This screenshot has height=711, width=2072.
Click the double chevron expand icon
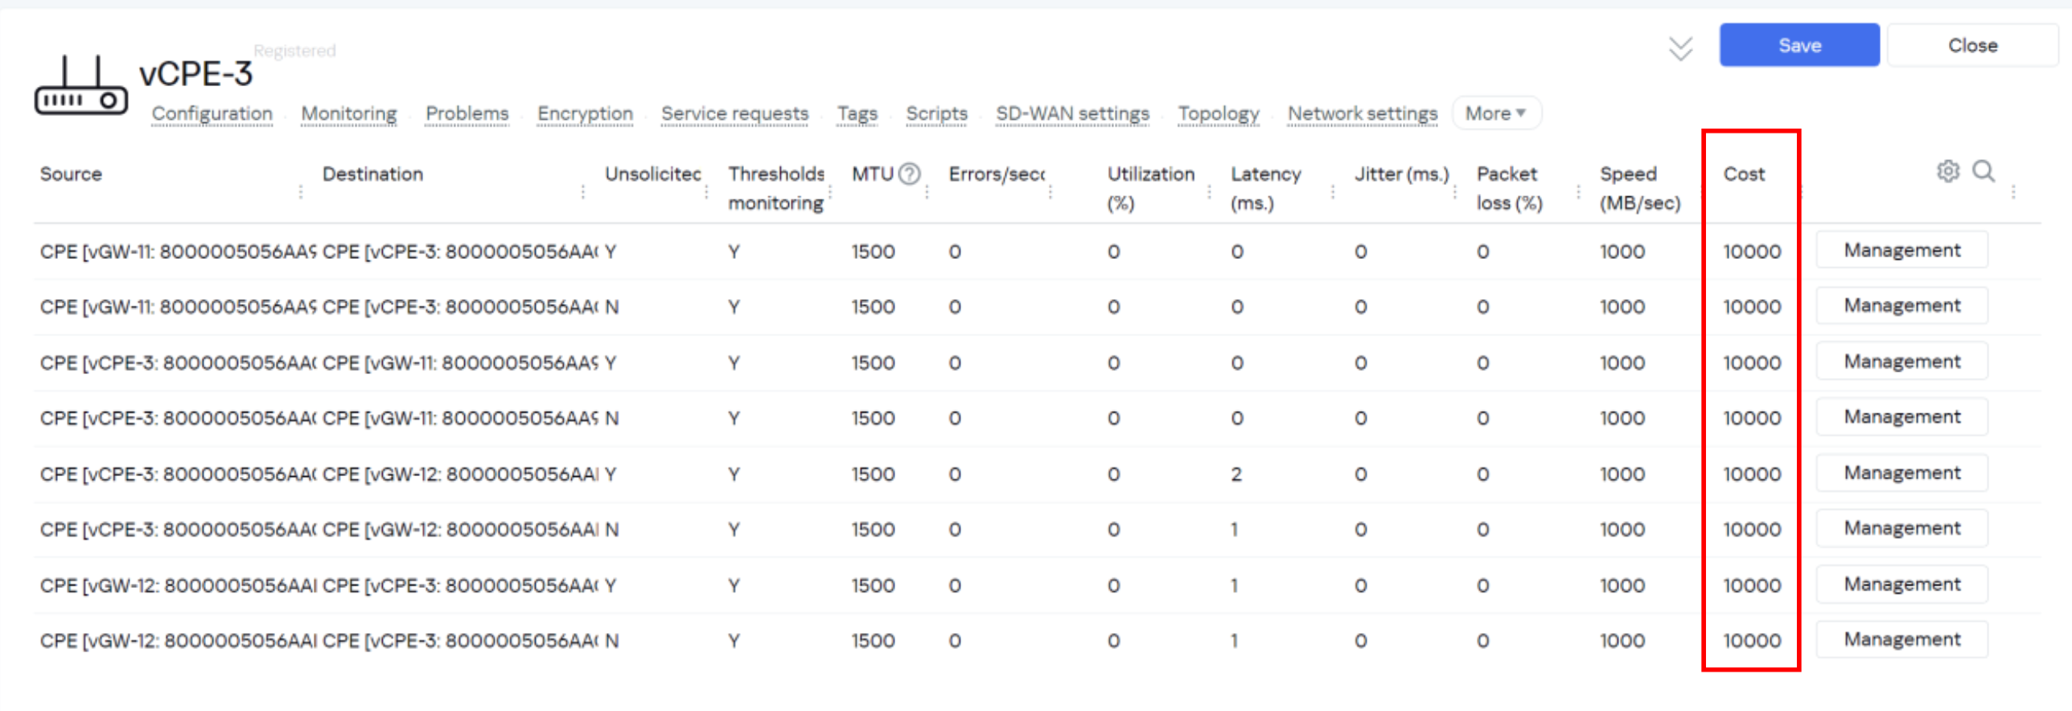[1679, 48]
